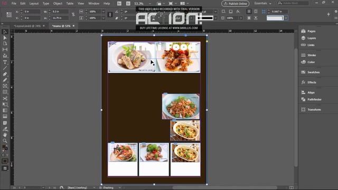Click the Publish Online button
Screen dimensions: 338x190
click(235, 4)
